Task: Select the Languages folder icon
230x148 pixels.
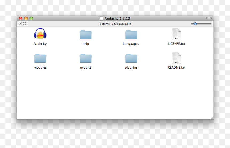Action: (131, 35)
